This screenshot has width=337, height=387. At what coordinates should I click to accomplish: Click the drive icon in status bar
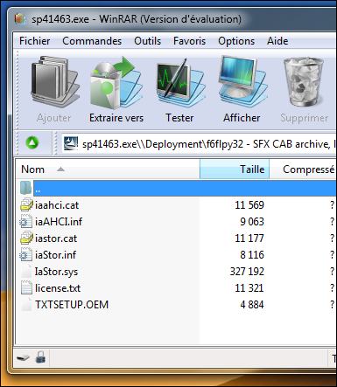point(23,357)
